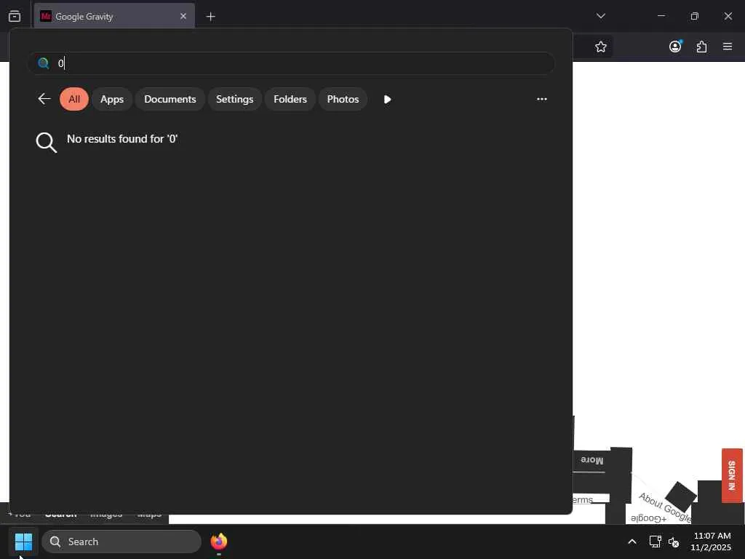This screenshot has height=559, width=745.
Task: Switch to the Folders filter
Action: point(290,99)
